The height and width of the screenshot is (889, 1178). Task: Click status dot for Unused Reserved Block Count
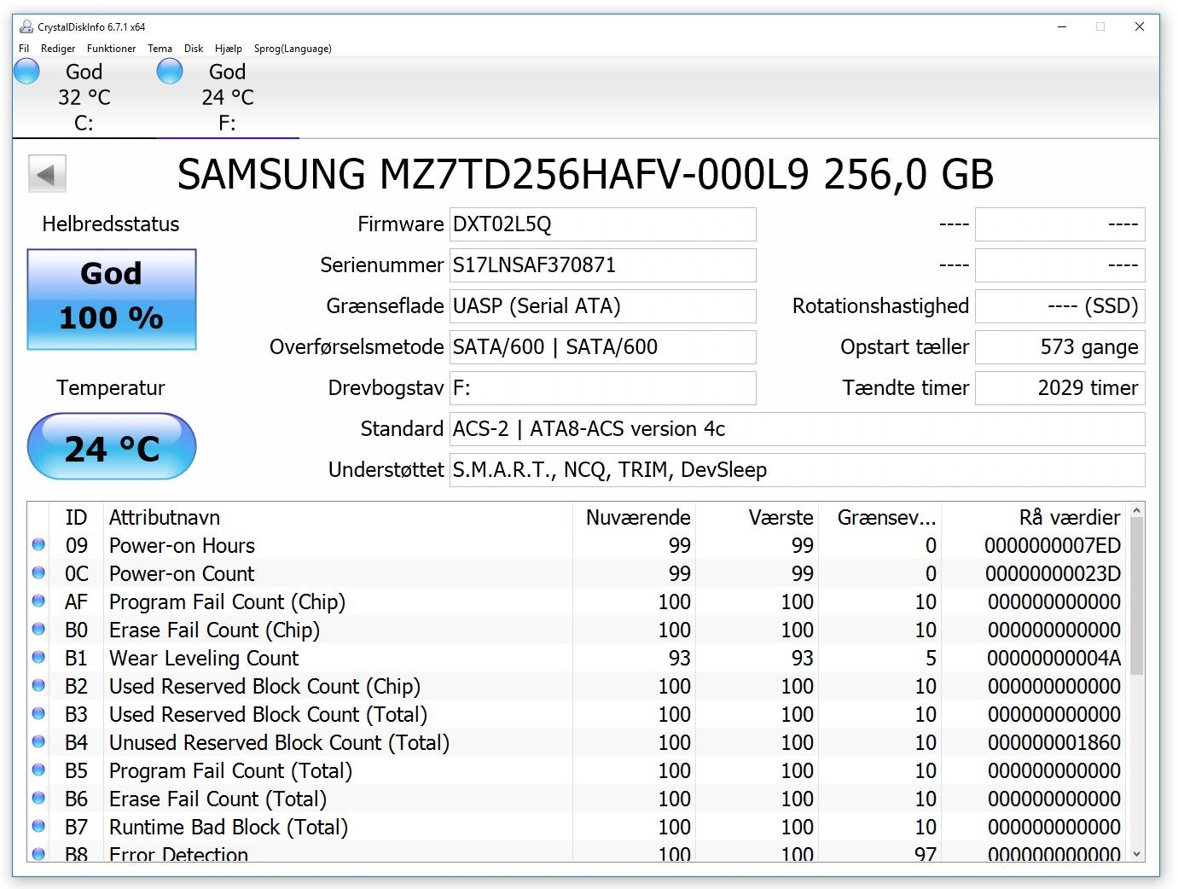pyautogui.click(x=38, y=741)
